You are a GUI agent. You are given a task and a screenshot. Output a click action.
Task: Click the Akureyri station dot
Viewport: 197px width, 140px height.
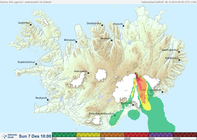tap(112, 40)
